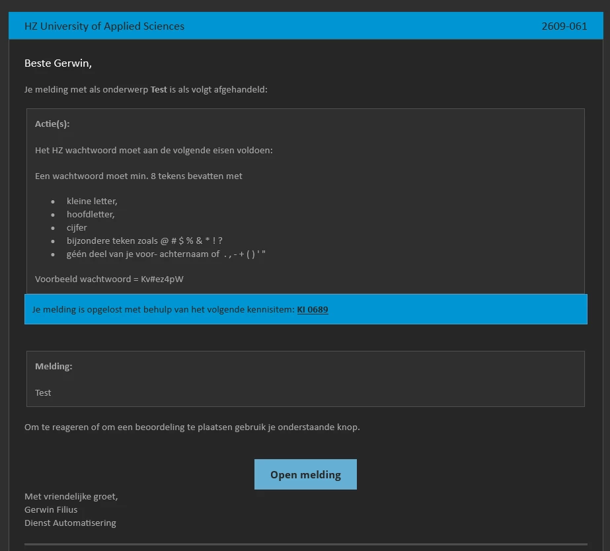This screenshot has width=610, height=551.
Task: Click the example password Kv#ez4pW
Action: tap(162, 279)
